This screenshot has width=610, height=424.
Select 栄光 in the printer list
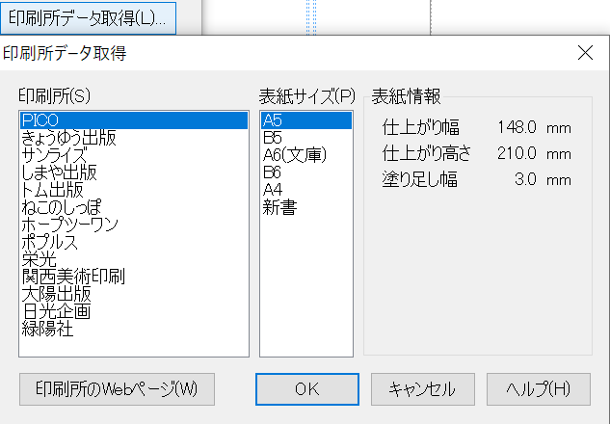[134, 259]
